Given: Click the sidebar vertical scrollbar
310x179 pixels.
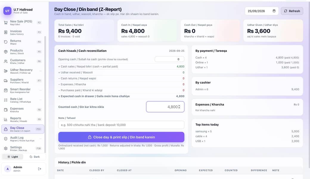Looking at the screenshot, I should [45, 94].
